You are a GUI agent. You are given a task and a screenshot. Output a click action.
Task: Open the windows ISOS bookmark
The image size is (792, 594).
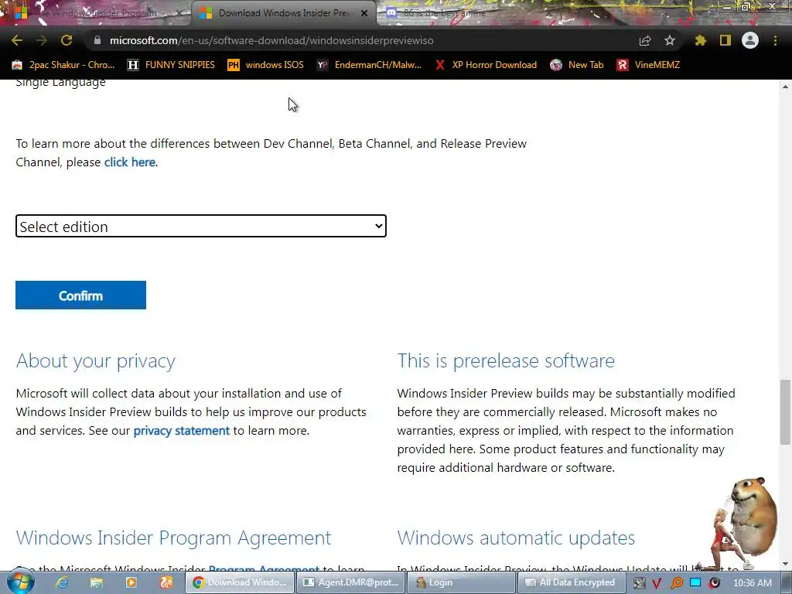[x=266, y=65]
